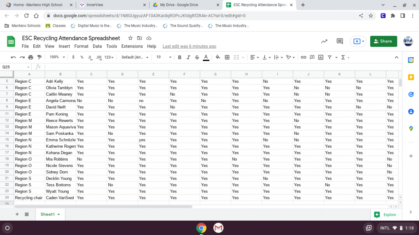Click the green Share button
Screen dimensions: 419x235
(x=383, y=41)
